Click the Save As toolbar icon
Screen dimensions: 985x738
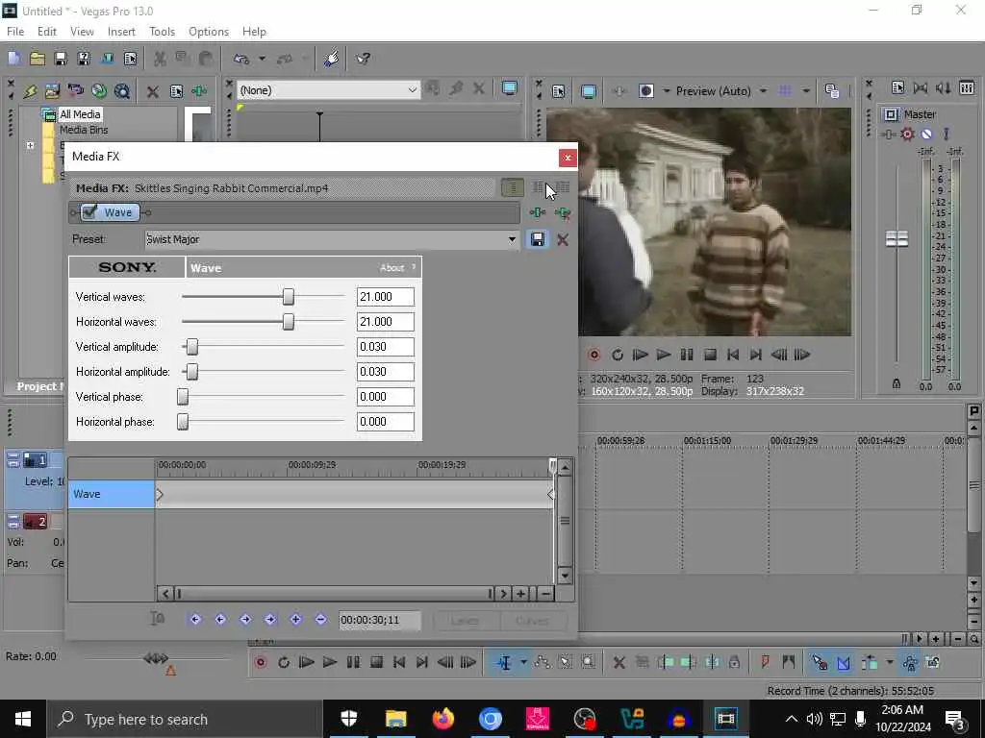(x=84, y=59)
